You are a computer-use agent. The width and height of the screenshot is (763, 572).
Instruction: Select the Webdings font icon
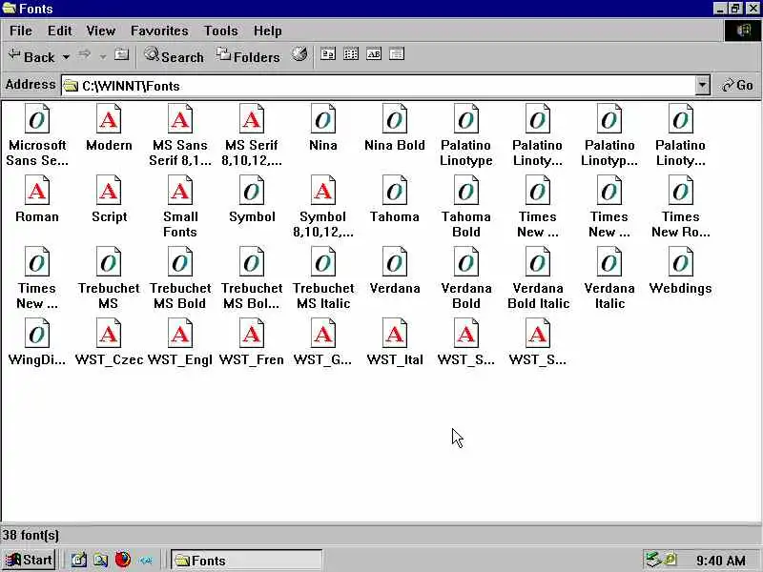coord(681,261)
